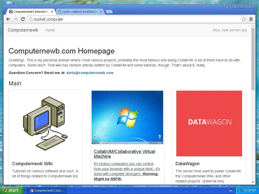The width and height of the screenshot is (259, 194).
Task: Click the network tray icon by the clock
Action: (x=240, y=190)
